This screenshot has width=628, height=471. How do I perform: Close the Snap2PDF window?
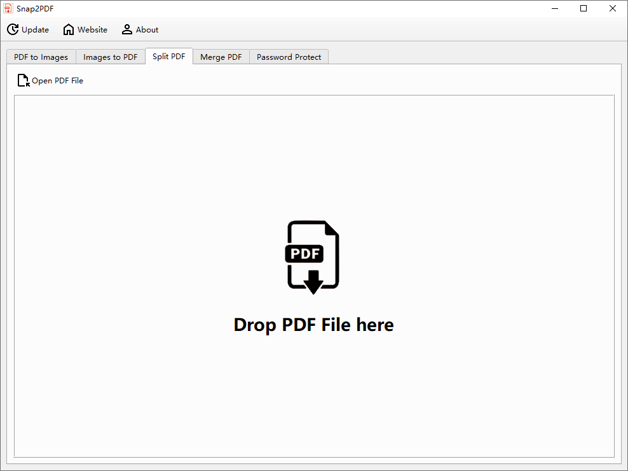pos(613,8)
